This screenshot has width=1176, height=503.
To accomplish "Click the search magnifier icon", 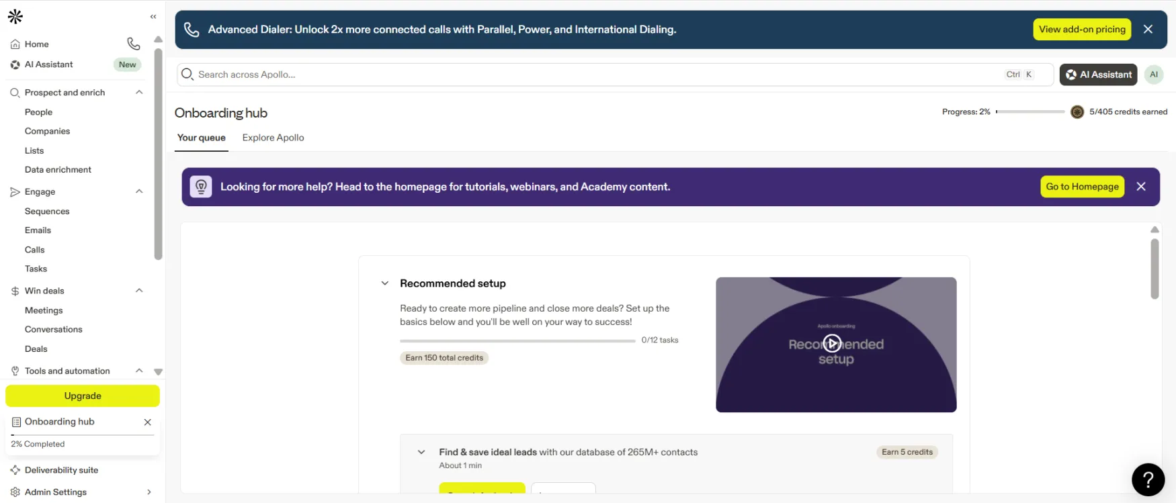I will coord(187,74).
